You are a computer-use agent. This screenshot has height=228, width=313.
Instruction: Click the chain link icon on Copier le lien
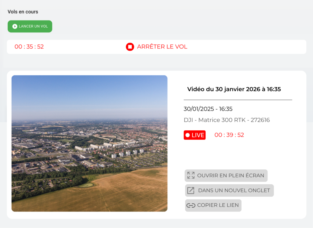(191, 205)
